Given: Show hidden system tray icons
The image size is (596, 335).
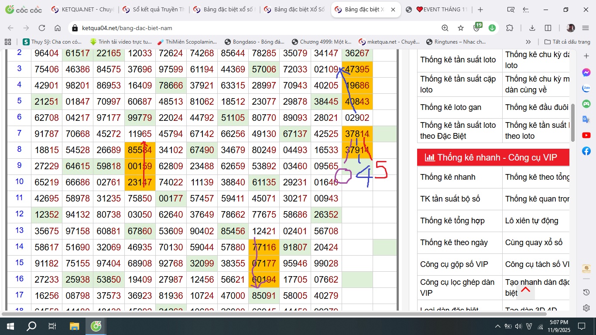Looking at the screenshot, I should 497,326.
